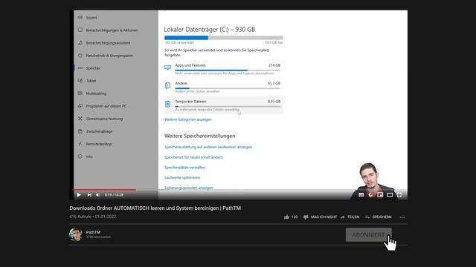Toggle subtitles in the player
The width and height of the screenshot is (476, 267).
click(x=361, y=195)
